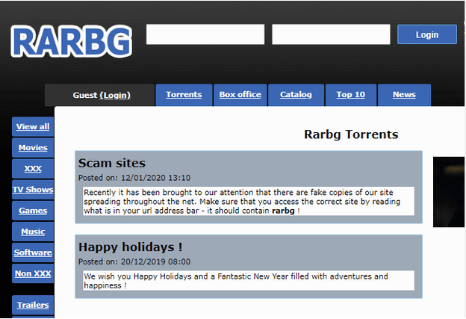Click the dark thumbnail image at right
Screen dimensions: 466x319
449,192
